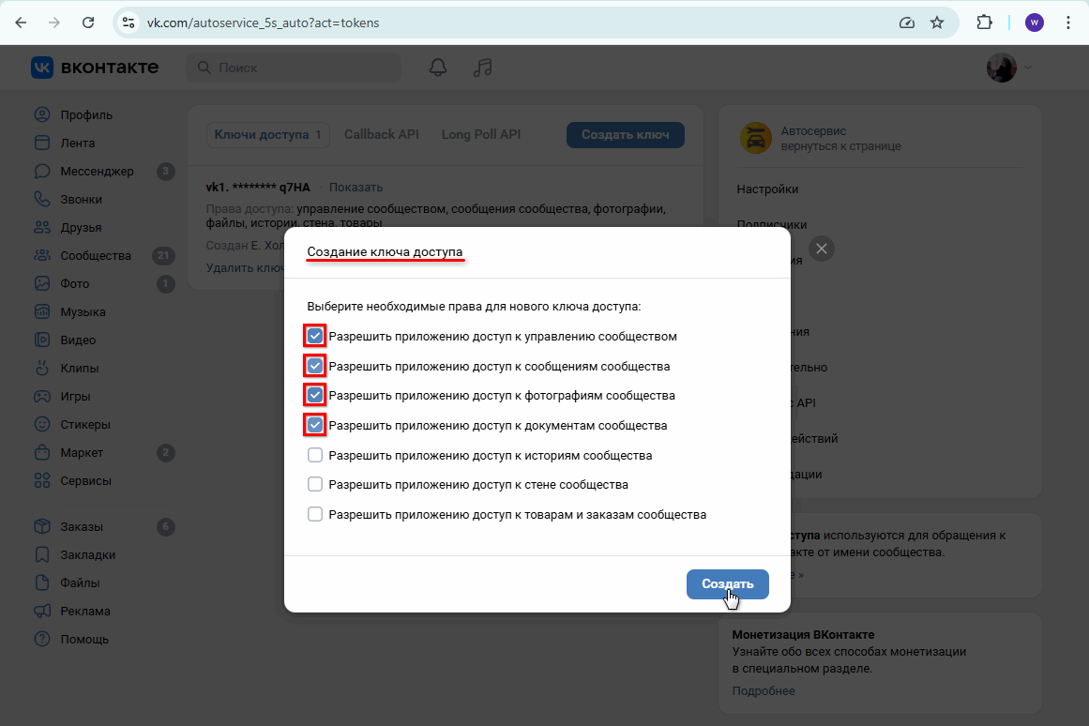This screenshot has height=726, width=1089.
Task: Select the Клипы sidebar icon
Action: pyautogui.click(x=42, y=368)
